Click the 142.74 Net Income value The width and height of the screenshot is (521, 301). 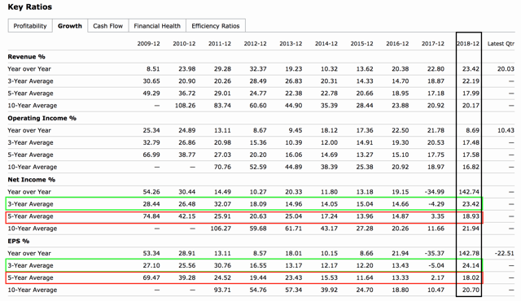pos(469,192)
